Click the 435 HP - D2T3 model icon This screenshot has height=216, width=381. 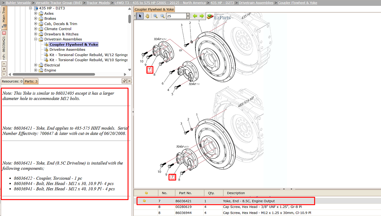coord(36,8)
